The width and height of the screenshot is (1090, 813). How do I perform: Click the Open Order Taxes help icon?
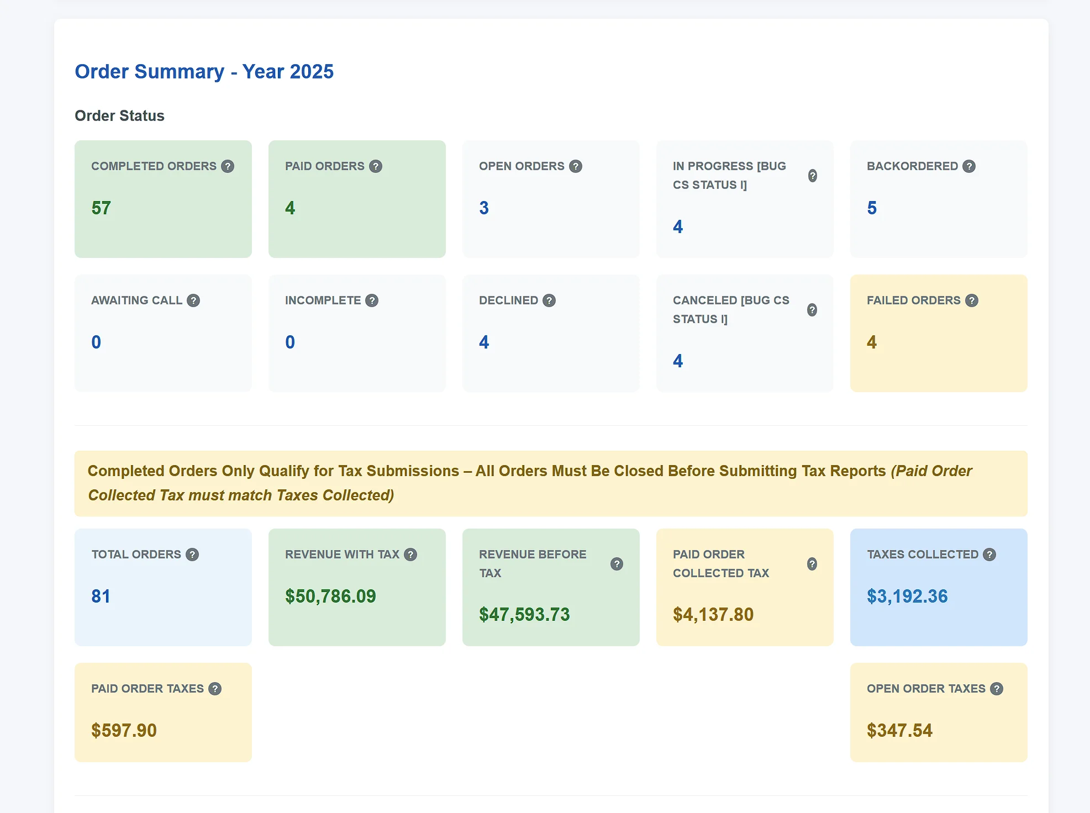pos(997,689)
